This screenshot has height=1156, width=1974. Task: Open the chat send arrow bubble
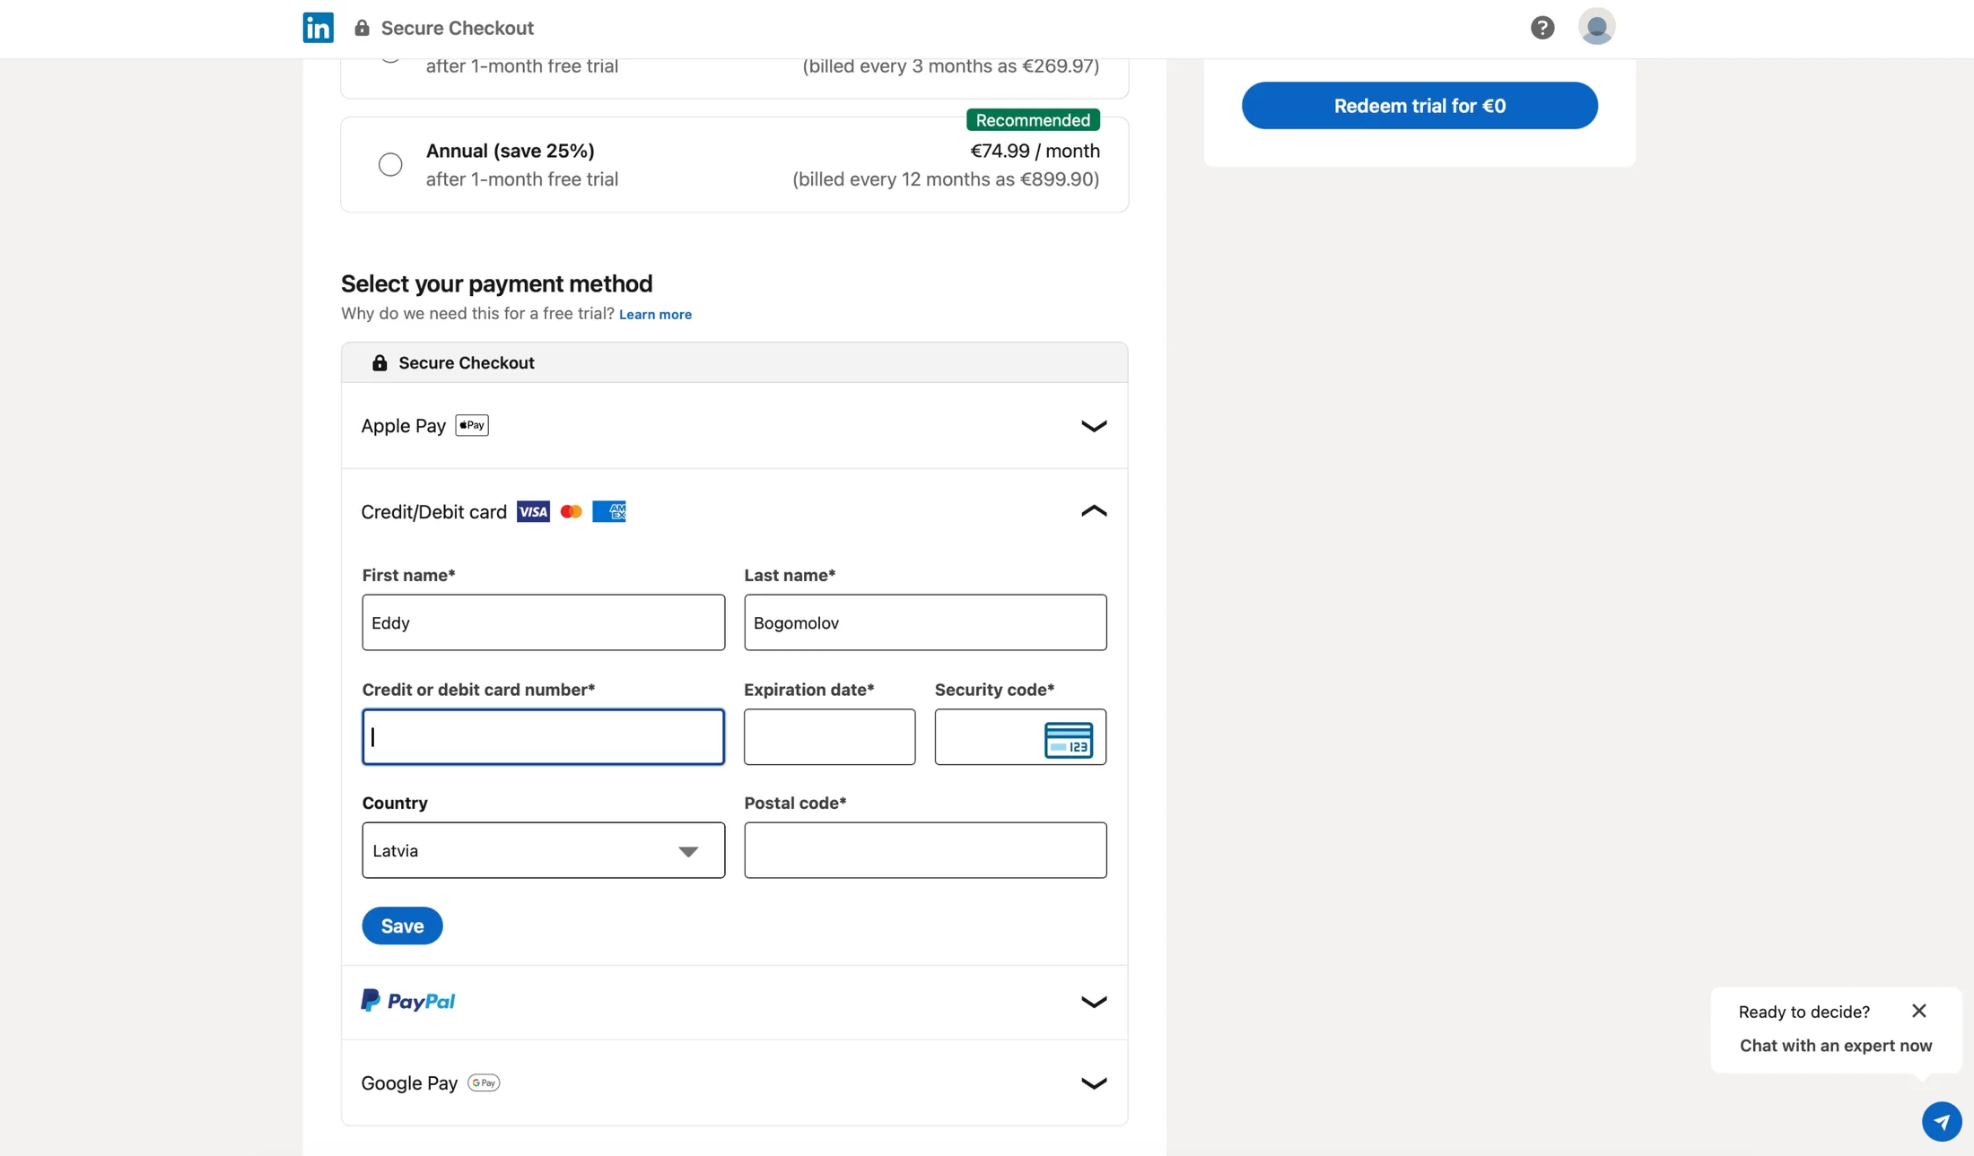click(x=1942, y=1121)
